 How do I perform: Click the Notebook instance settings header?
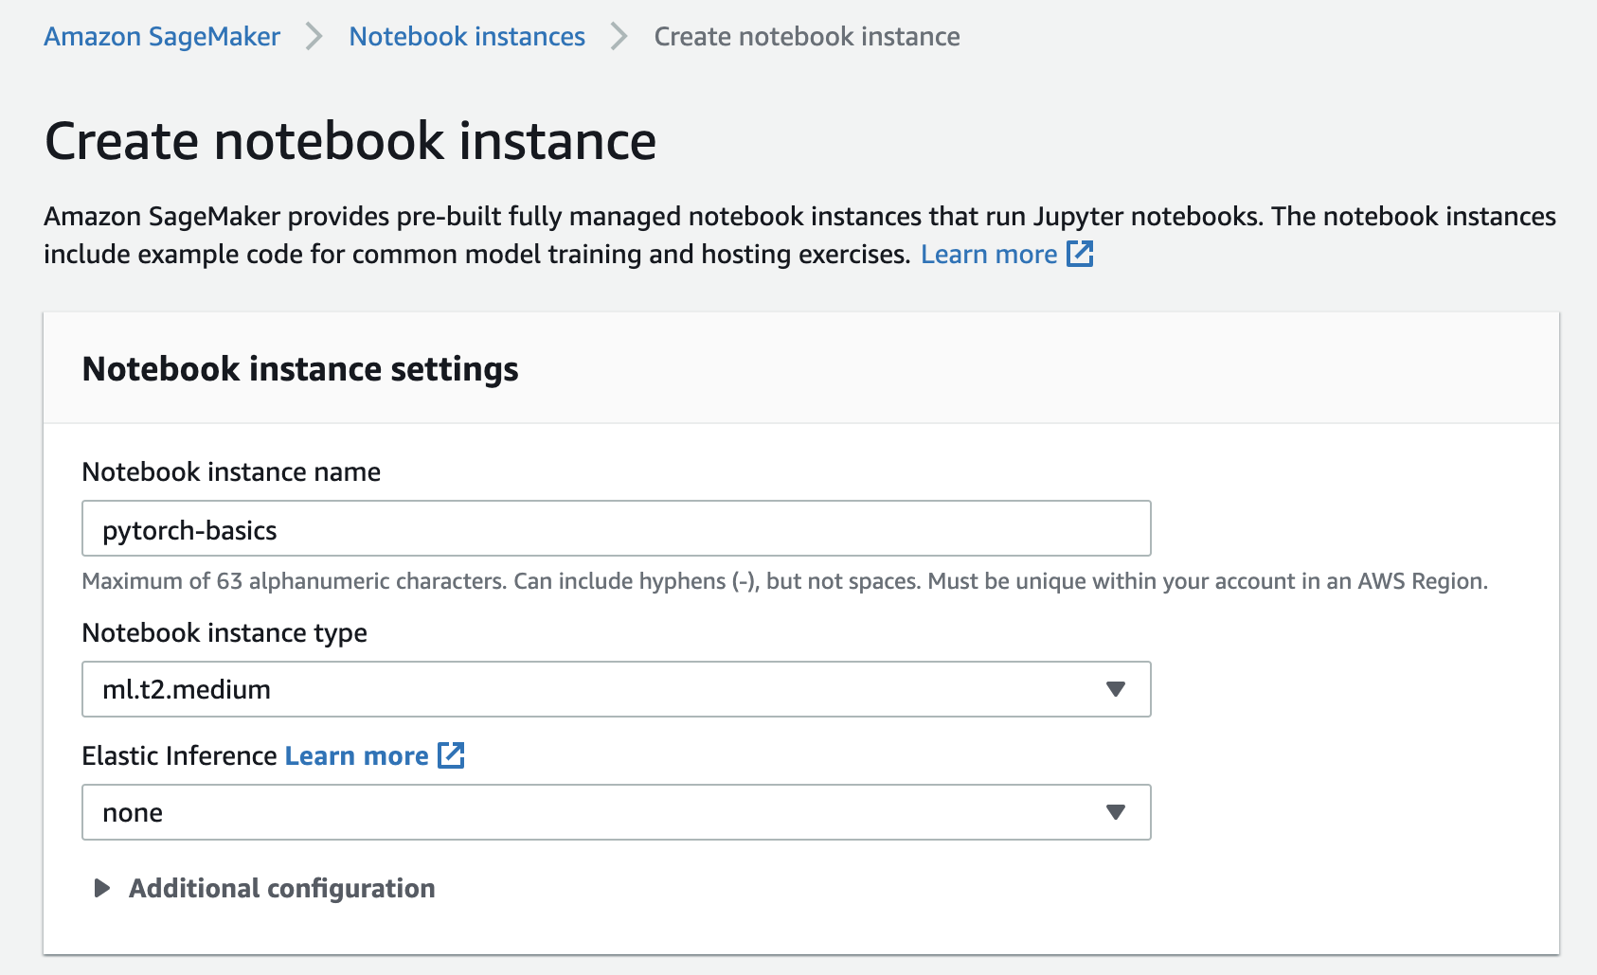click(300, 368)
